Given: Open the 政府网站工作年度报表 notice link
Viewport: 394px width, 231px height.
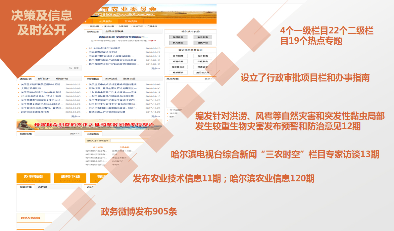Looking at the screenshot, I should point(35,112).
